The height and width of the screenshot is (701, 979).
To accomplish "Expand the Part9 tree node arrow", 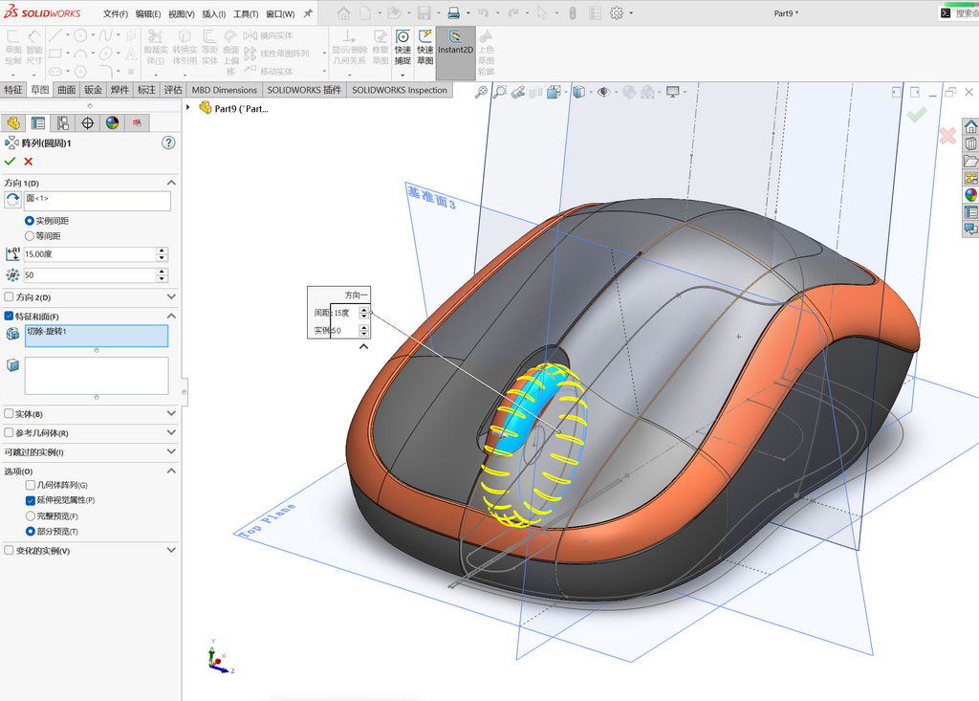I will (188, 107).
